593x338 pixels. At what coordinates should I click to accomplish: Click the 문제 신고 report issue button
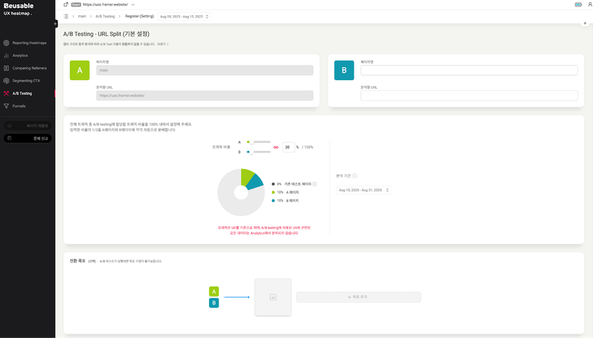coord(27,138)
